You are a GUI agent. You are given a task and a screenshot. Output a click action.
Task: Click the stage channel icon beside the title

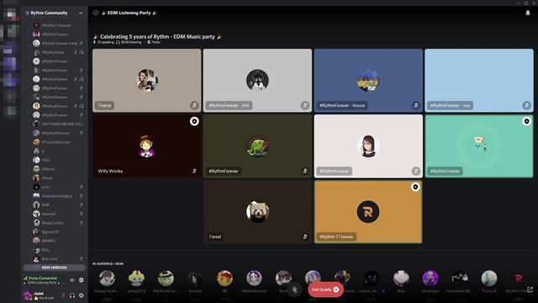pos(96,13)
